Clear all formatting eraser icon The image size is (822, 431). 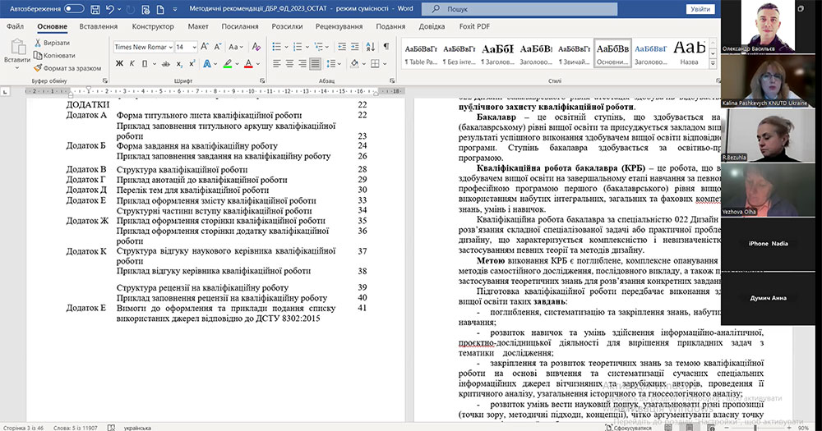click(x=256, y=47)
